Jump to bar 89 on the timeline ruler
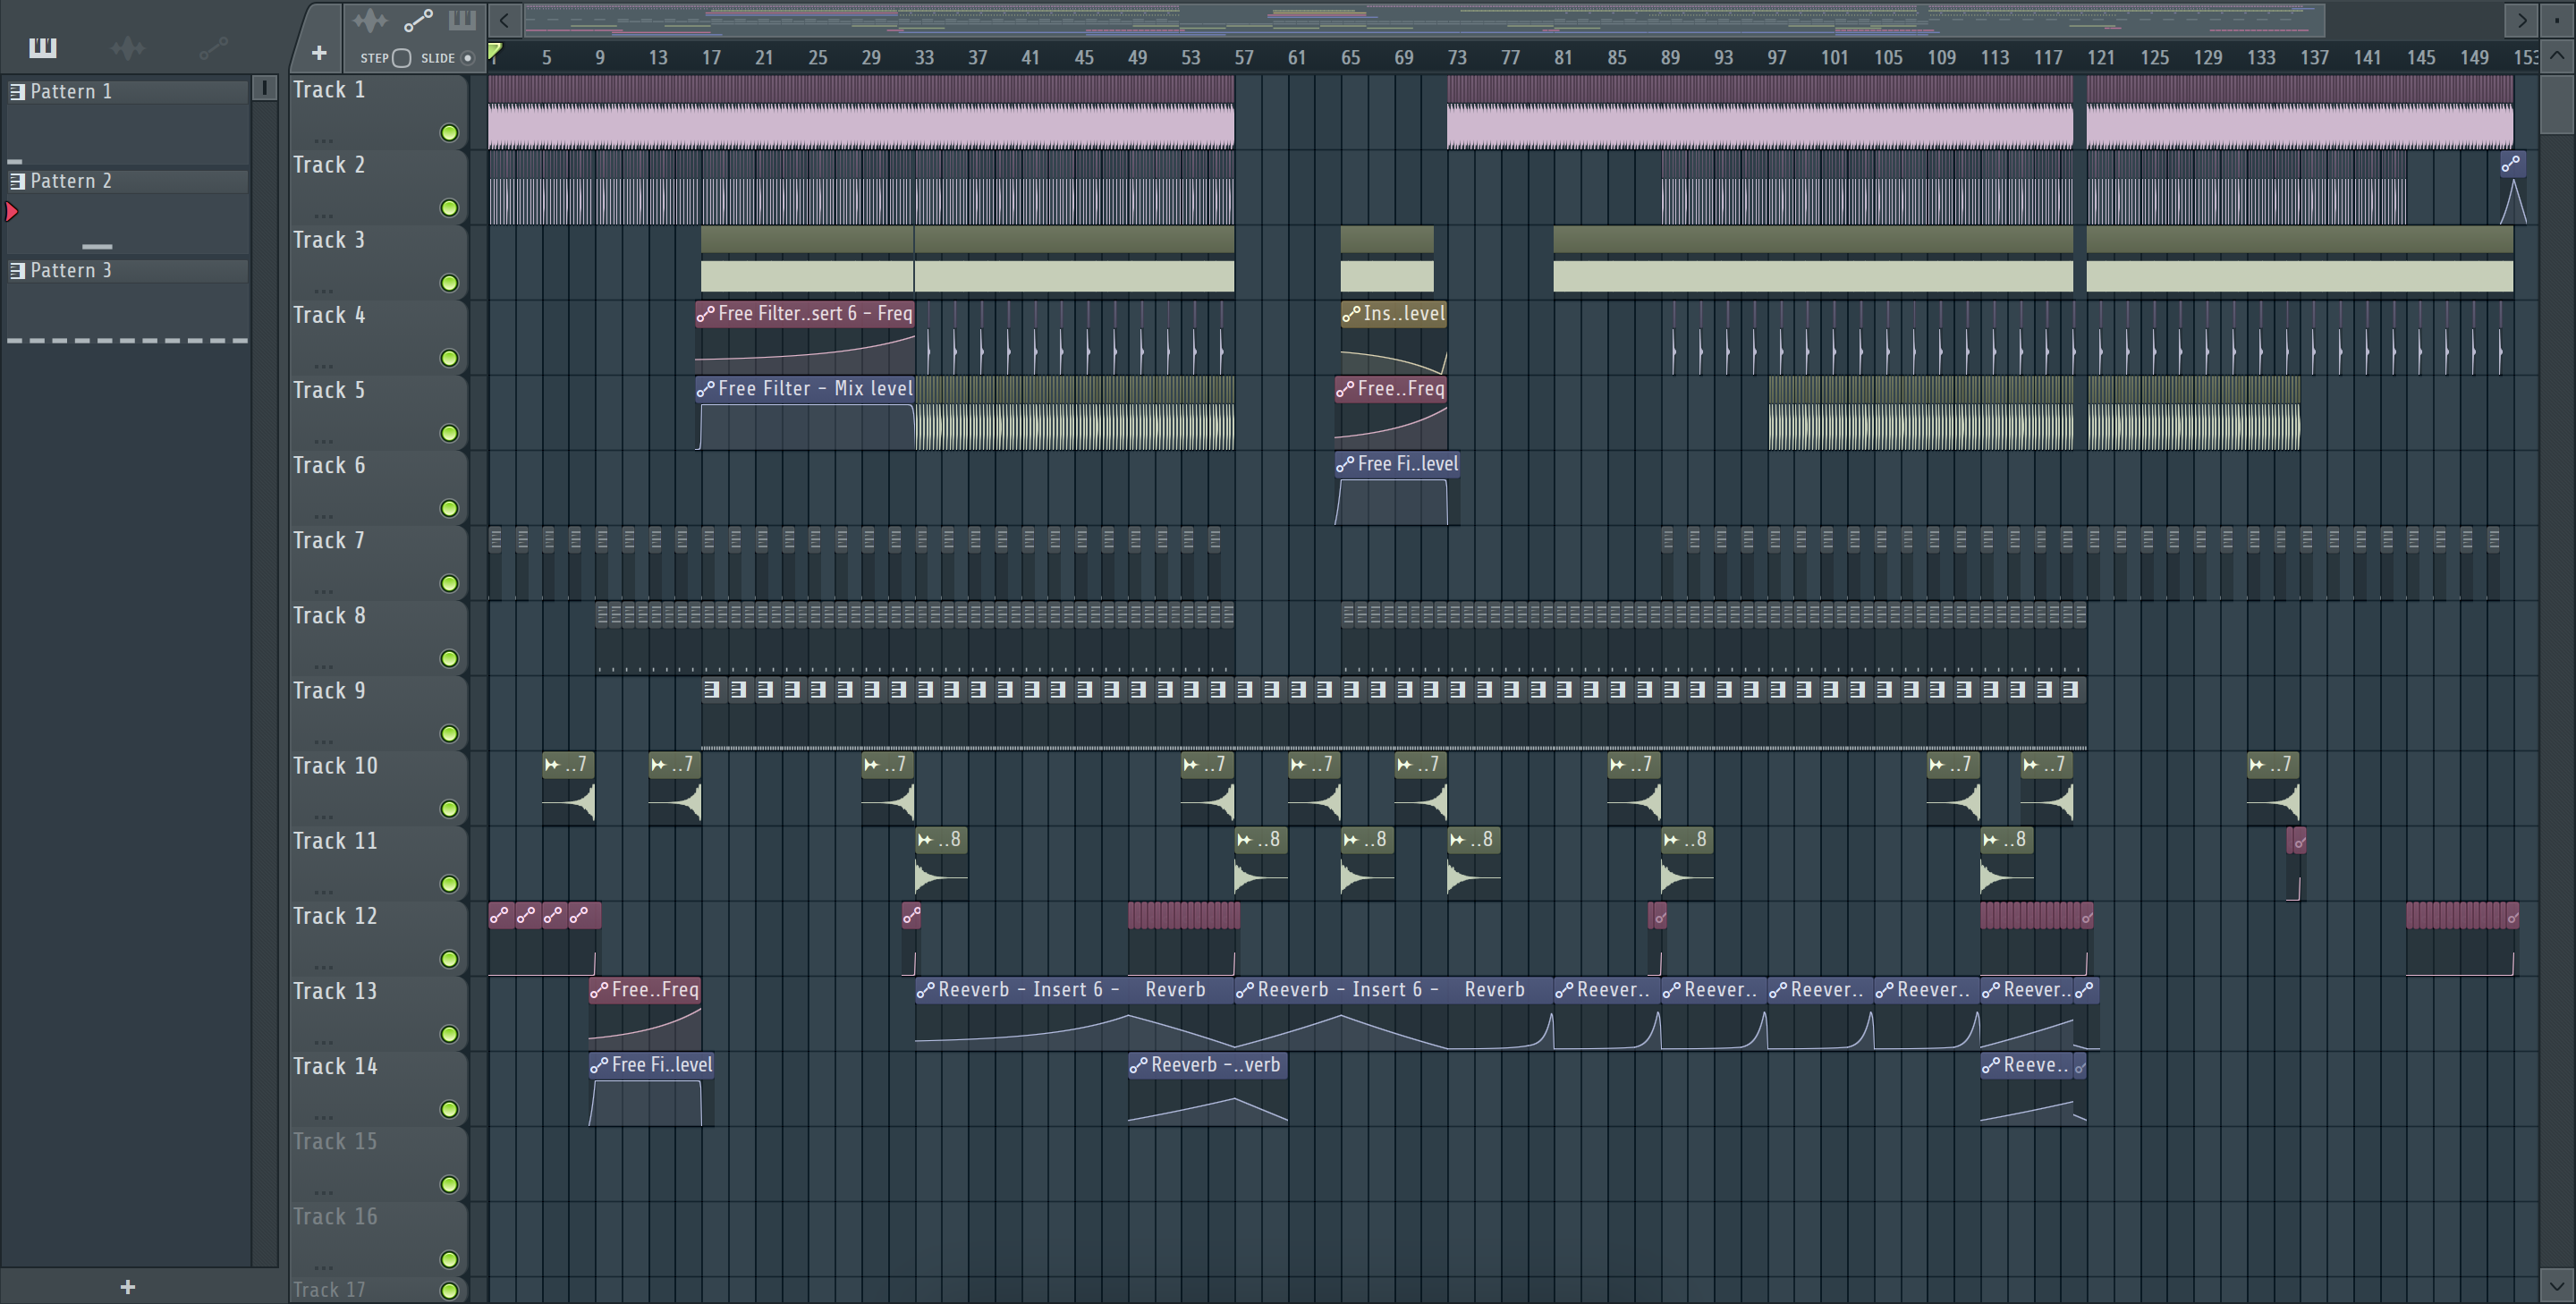The image size is (2576, 1304). pyautogui.click(x=1670, y=57)
